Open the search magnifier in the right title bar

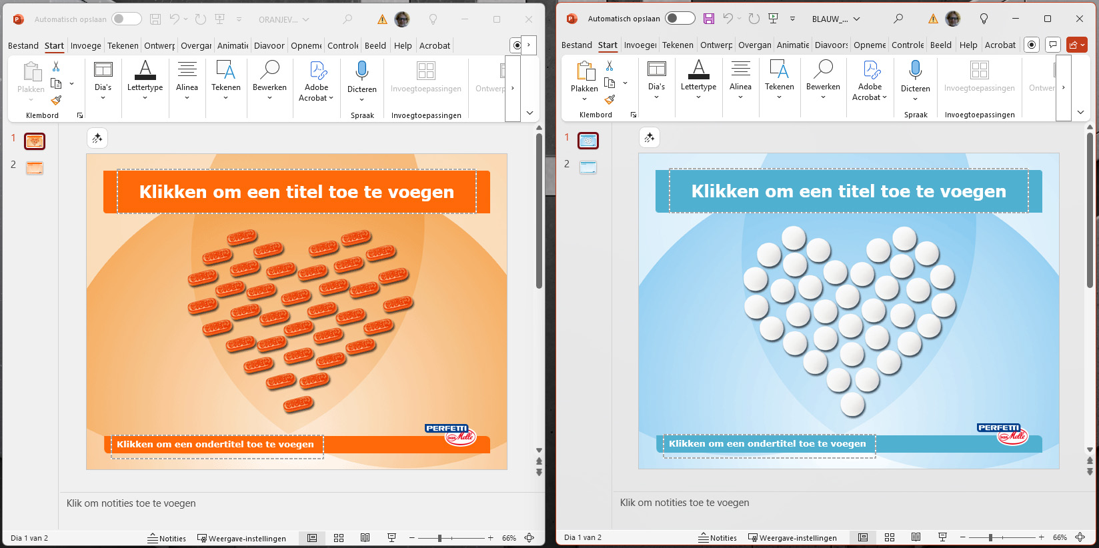pyautogui.click(x=898, y=19)
